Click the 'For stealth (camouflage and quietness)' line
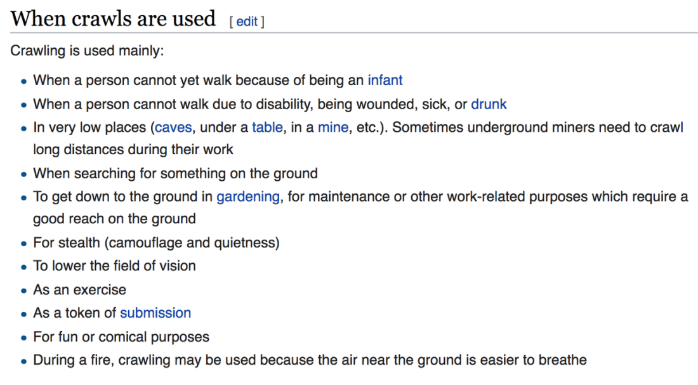The width and height of the screenshot is (698, 385). 156,243
